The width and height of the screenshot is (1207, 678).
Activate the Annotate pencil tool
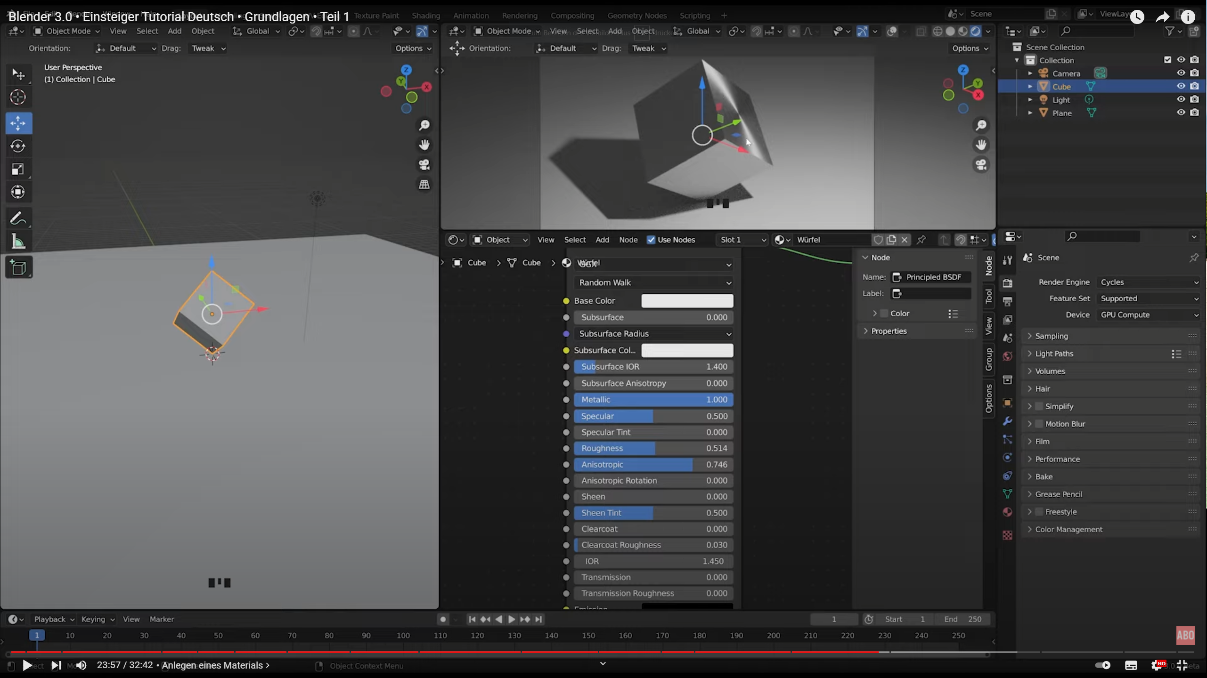tap(18, 219)
